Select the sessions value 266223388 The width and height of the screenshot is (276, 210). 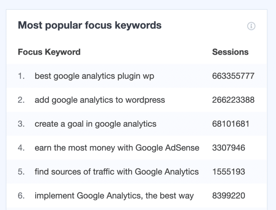[233, 100]
